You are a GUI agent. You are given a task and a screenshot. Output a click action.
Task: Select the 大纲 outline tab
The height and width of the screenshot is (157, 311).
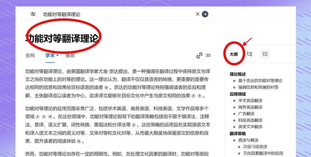234,54
